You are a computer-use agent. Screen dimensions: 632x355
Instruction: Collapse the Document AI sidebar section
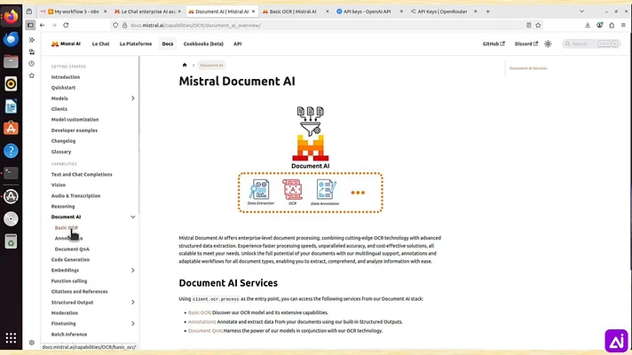pos(132,217)
